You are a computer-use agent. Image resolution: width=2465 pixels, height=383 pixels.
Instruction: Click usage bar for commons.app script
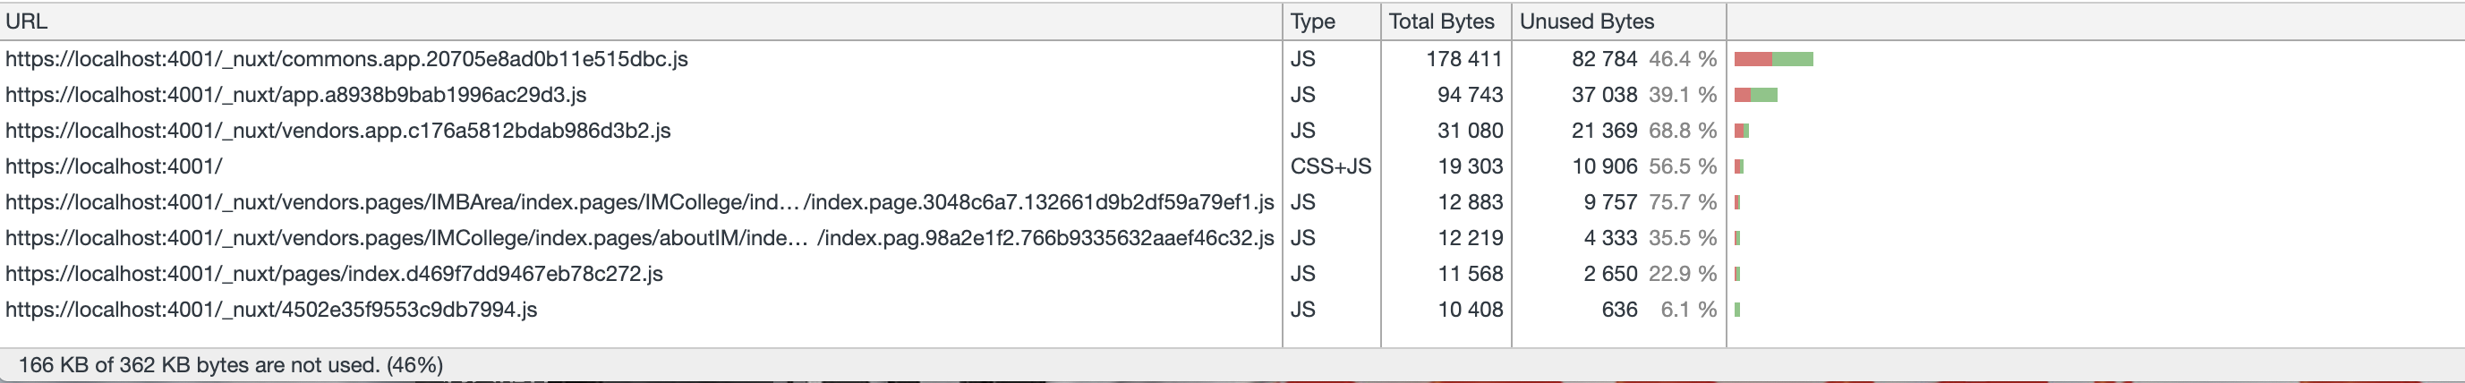pyautogui.click(x=1773, y=59)
